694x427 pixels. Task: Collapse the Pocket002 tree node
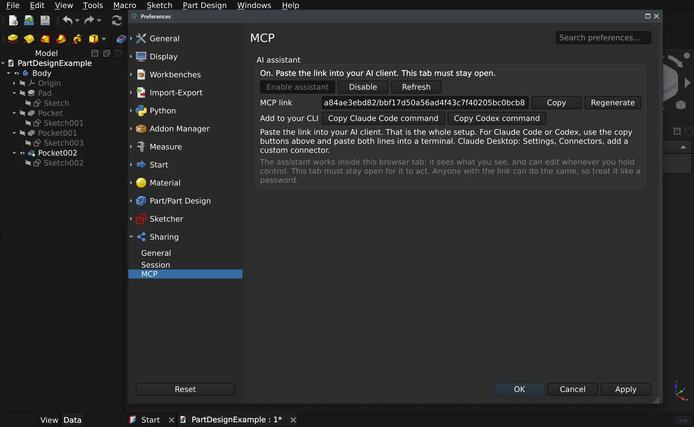click(14, 153)
